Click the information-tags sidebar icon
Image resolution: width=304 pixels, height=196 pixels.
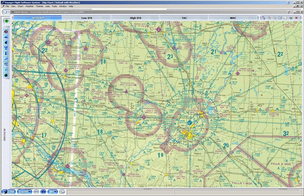pyautogui.click(x=6, y=64)
